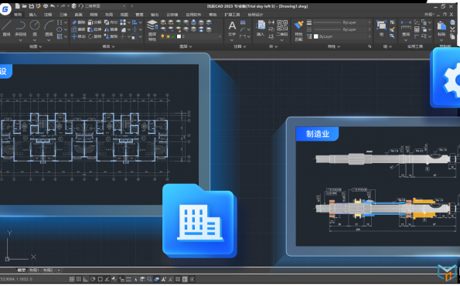Click the Text (文字) tool with large A
Viewport: 460px width, 286px height.
pyautogui.click(x=232, y=29)
